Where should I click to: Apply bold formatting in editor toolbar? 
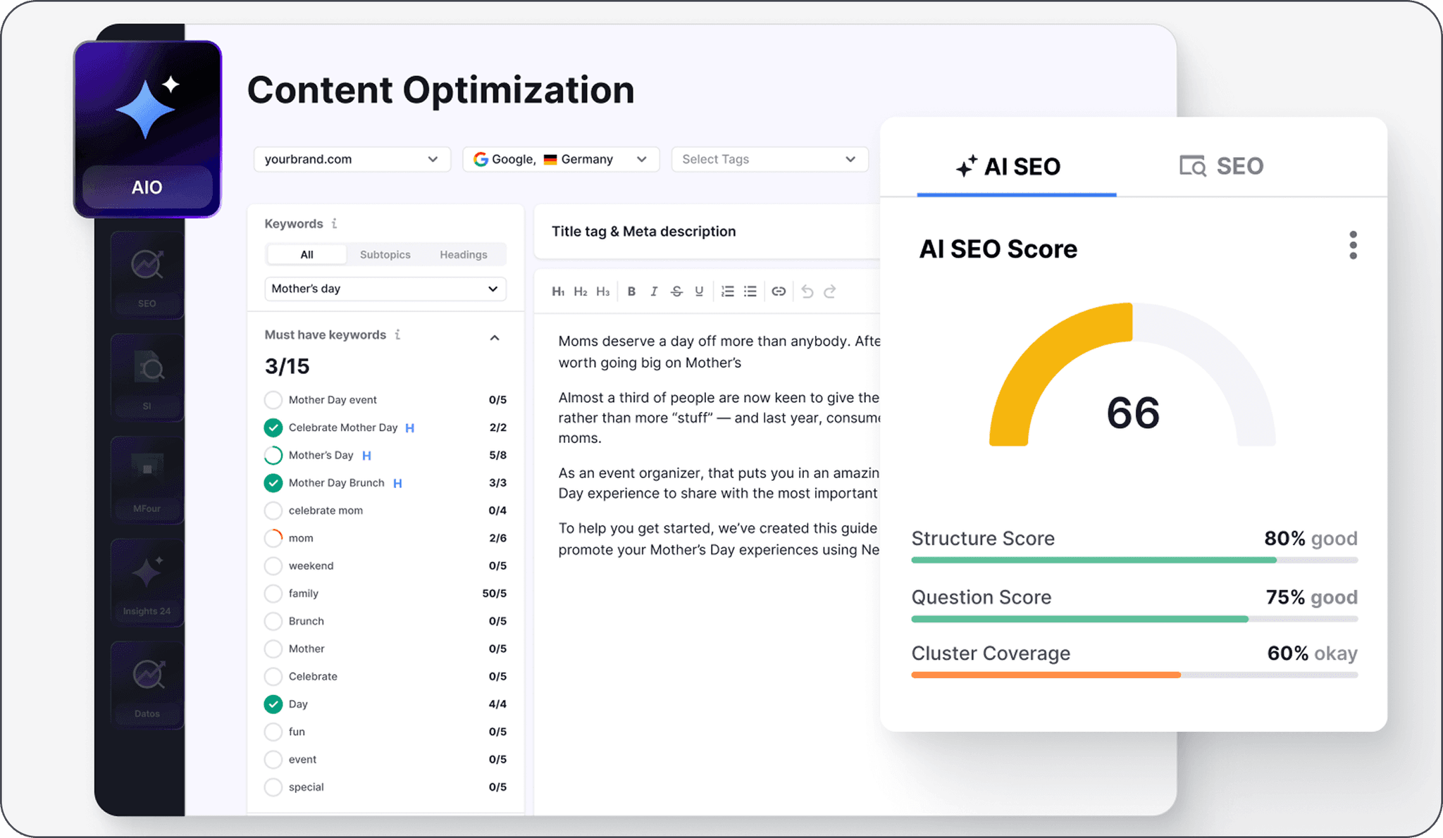pyautogui.click(x=631, y=292)
